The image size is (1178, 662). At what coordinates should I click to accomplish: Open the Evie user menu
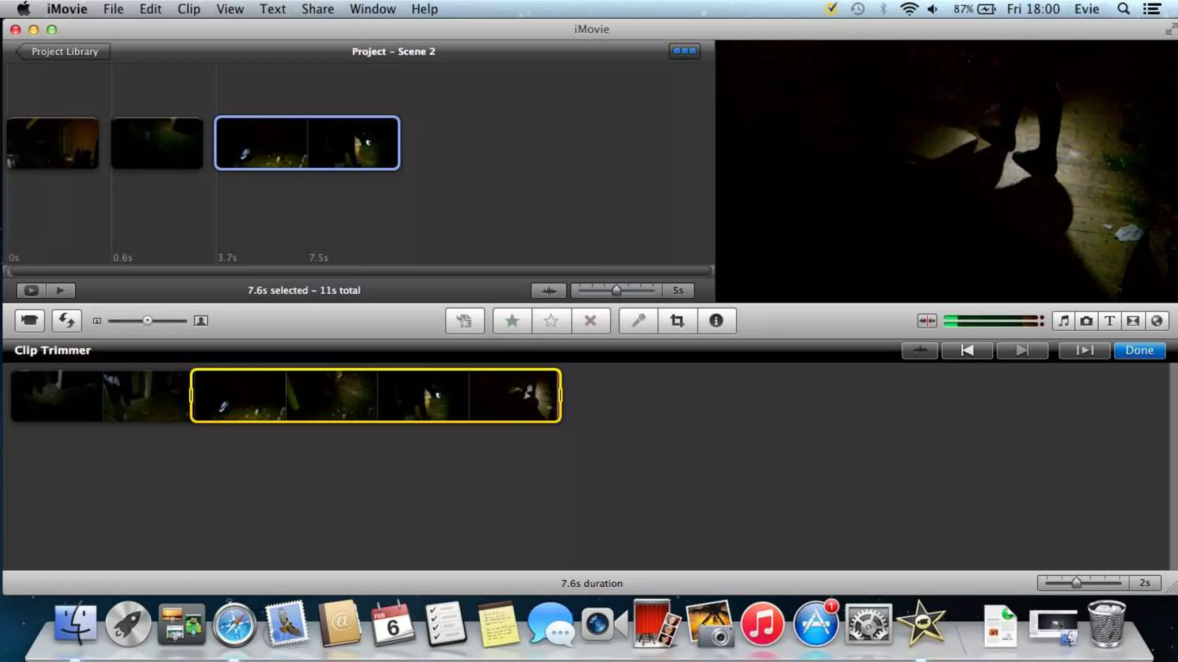pos(1087,9)
